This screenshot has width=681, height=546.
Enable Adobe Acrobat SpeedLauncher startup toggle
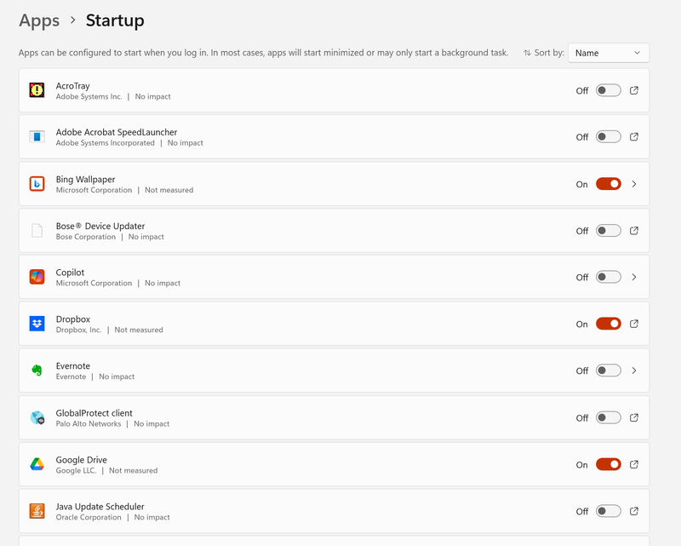(x=608, y=137)
